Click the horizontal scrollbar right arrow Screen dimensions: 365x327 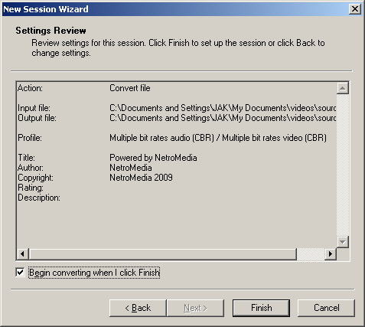pos(331,254)
